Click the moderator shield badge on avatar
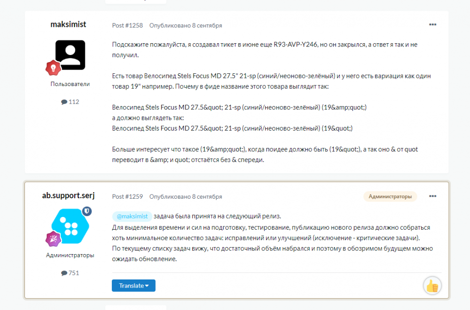The height and width of the screenshot is (310, 470). [x=86, y=212]
